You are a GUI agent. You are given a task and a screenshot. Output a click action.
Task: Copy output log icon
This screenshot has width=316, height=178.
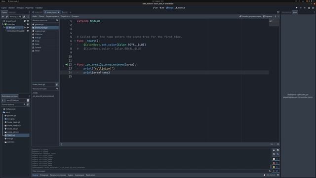[x=278, y=150]
